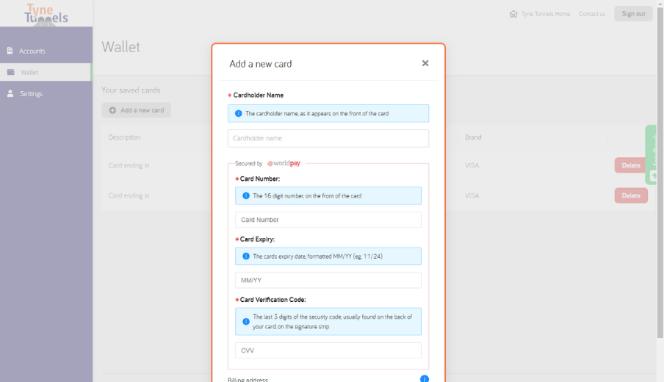Click the Cardholder Name info icon
Viewport: 664px width, 382px height.
click(239, 114)
